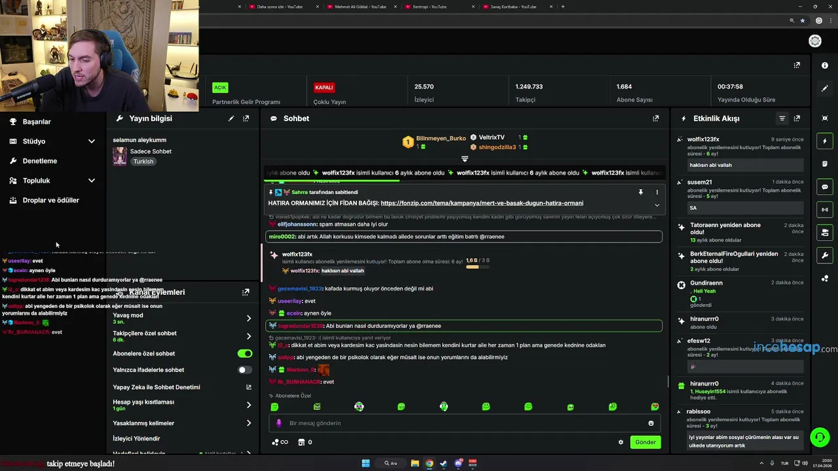
Task: Click the KAPALI Çoklu Yayın badge
Action: point(324,87)
